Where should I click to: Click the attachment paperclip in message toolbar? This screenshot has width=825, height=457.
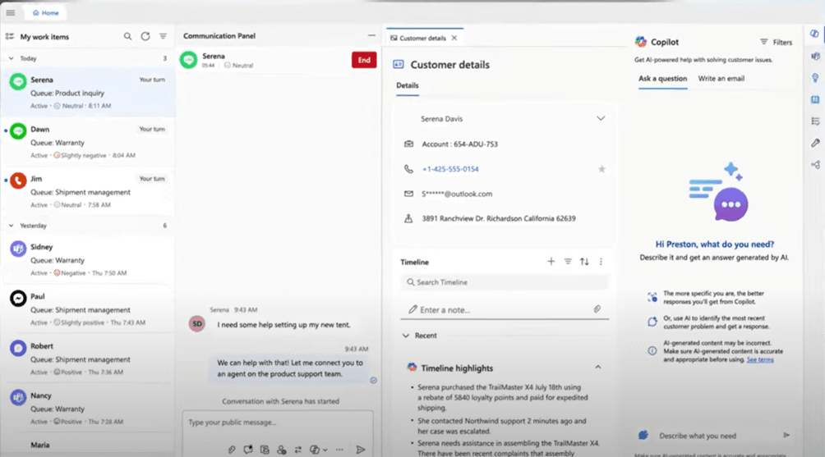232,450
